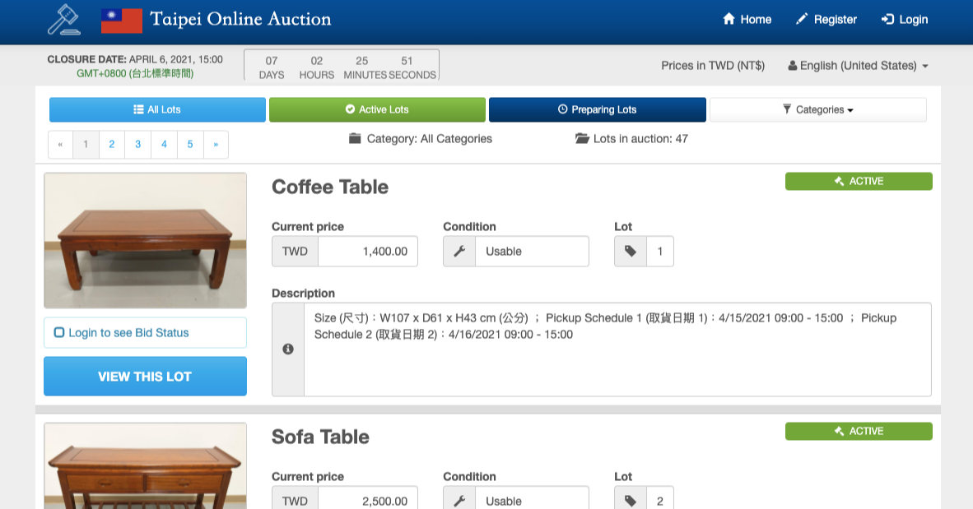Click the VIEW THIS LOT button
This screenshot has width=973, height=509.
pos(145,377)
